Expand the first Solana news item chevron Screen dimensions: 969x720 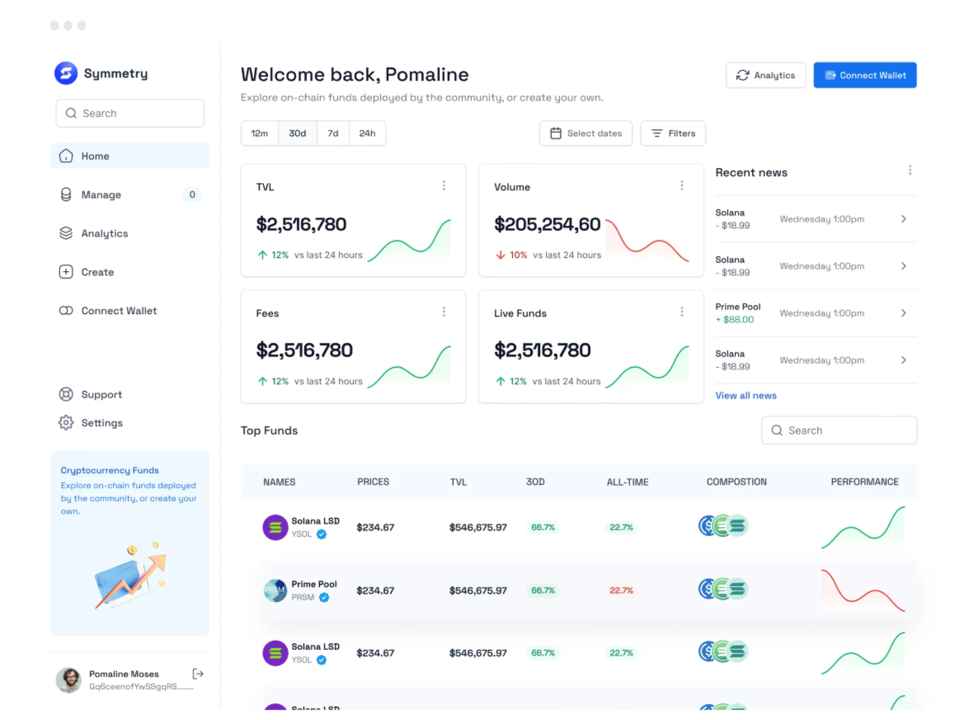point(904,219)
